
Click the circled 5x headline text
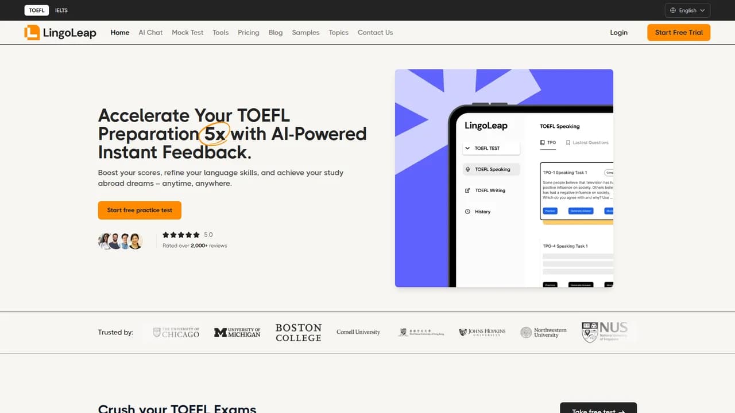pos(214,134)
